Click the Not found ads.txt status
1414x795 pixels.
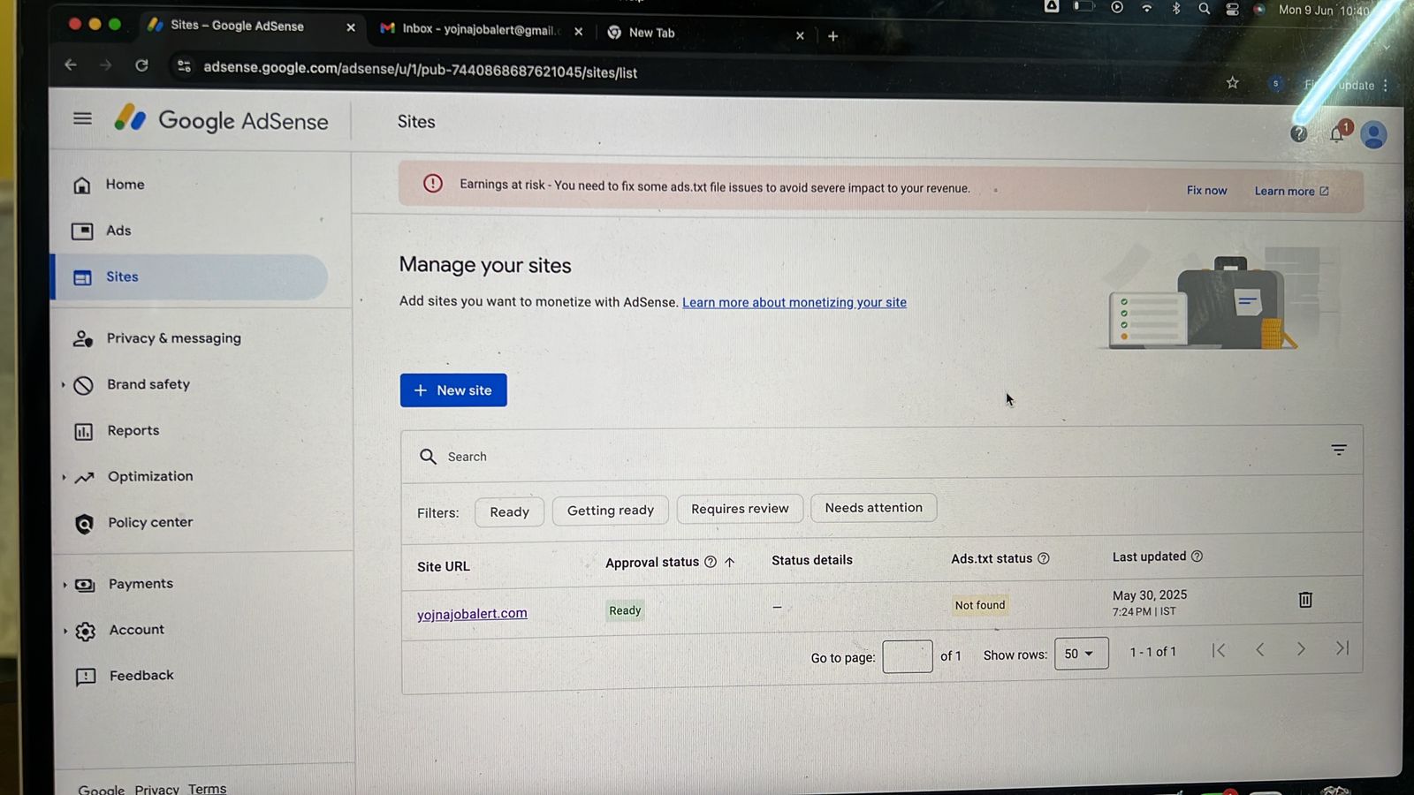pos(980,605)
